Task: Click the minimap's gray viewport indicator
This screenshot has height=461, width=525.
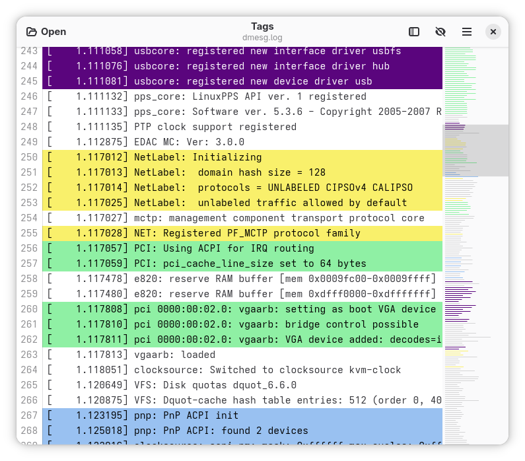Action: 475,151
